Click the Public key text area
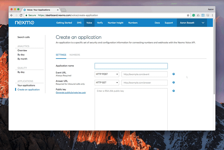Image resolution: width=224 pixels, height=150 pixels. [131, 109]
